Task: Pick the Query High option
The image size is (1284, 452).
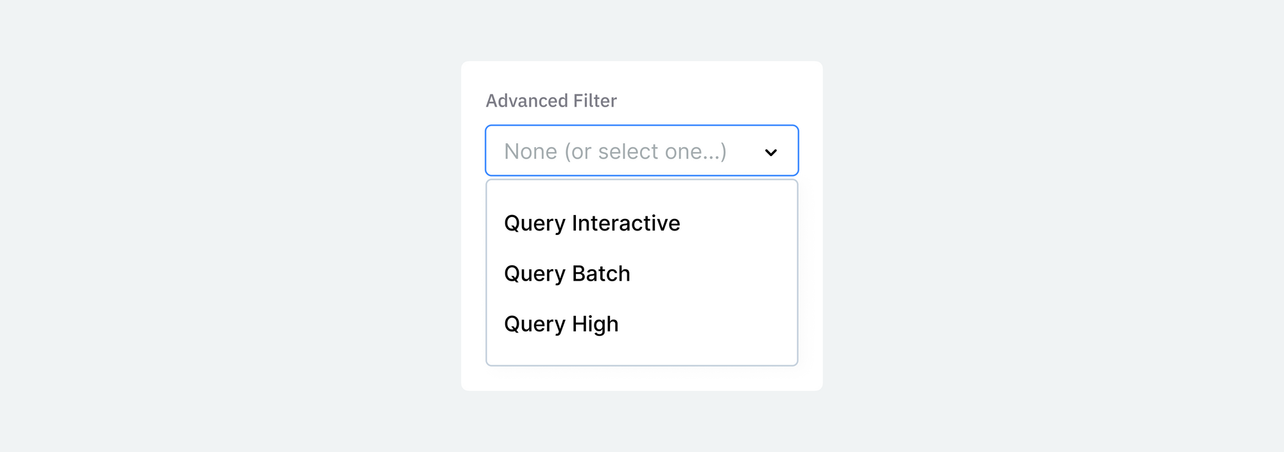Action: click(642, 324)
